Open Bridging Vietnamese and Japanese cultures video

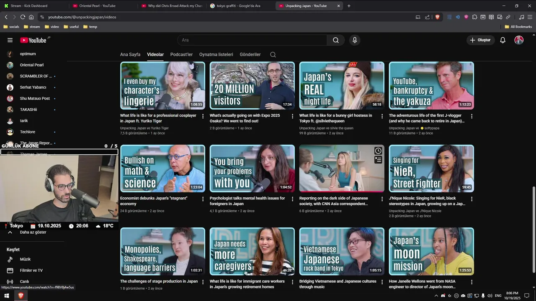[338, 284]
